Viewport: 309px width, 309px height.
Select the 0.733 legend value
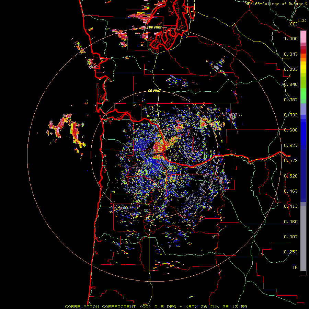pos(291,115)
